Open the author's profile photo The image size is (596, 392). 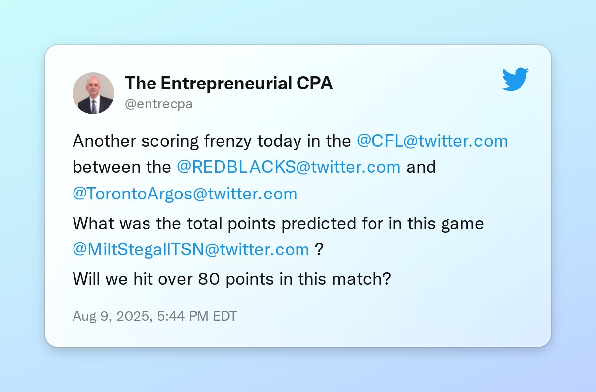coord(93,93)
